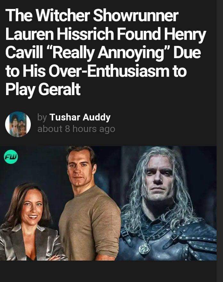Screen dimensions: 223x282
Task: Click the word 'Cavill' in the headline
Action: coord(24,53)
